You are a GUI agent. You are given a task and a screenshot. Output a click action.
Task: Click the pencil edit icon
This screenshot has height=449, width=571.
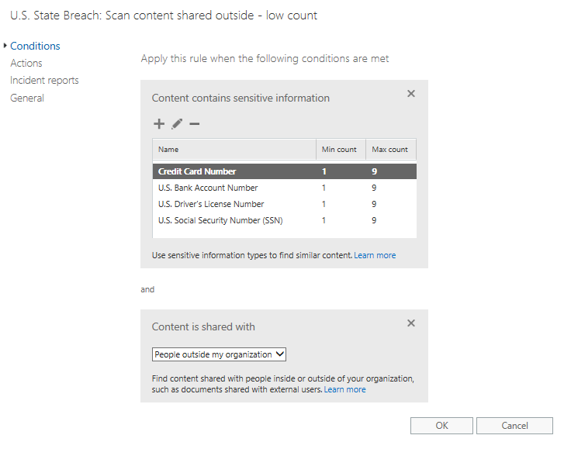(x=177, y=124)
